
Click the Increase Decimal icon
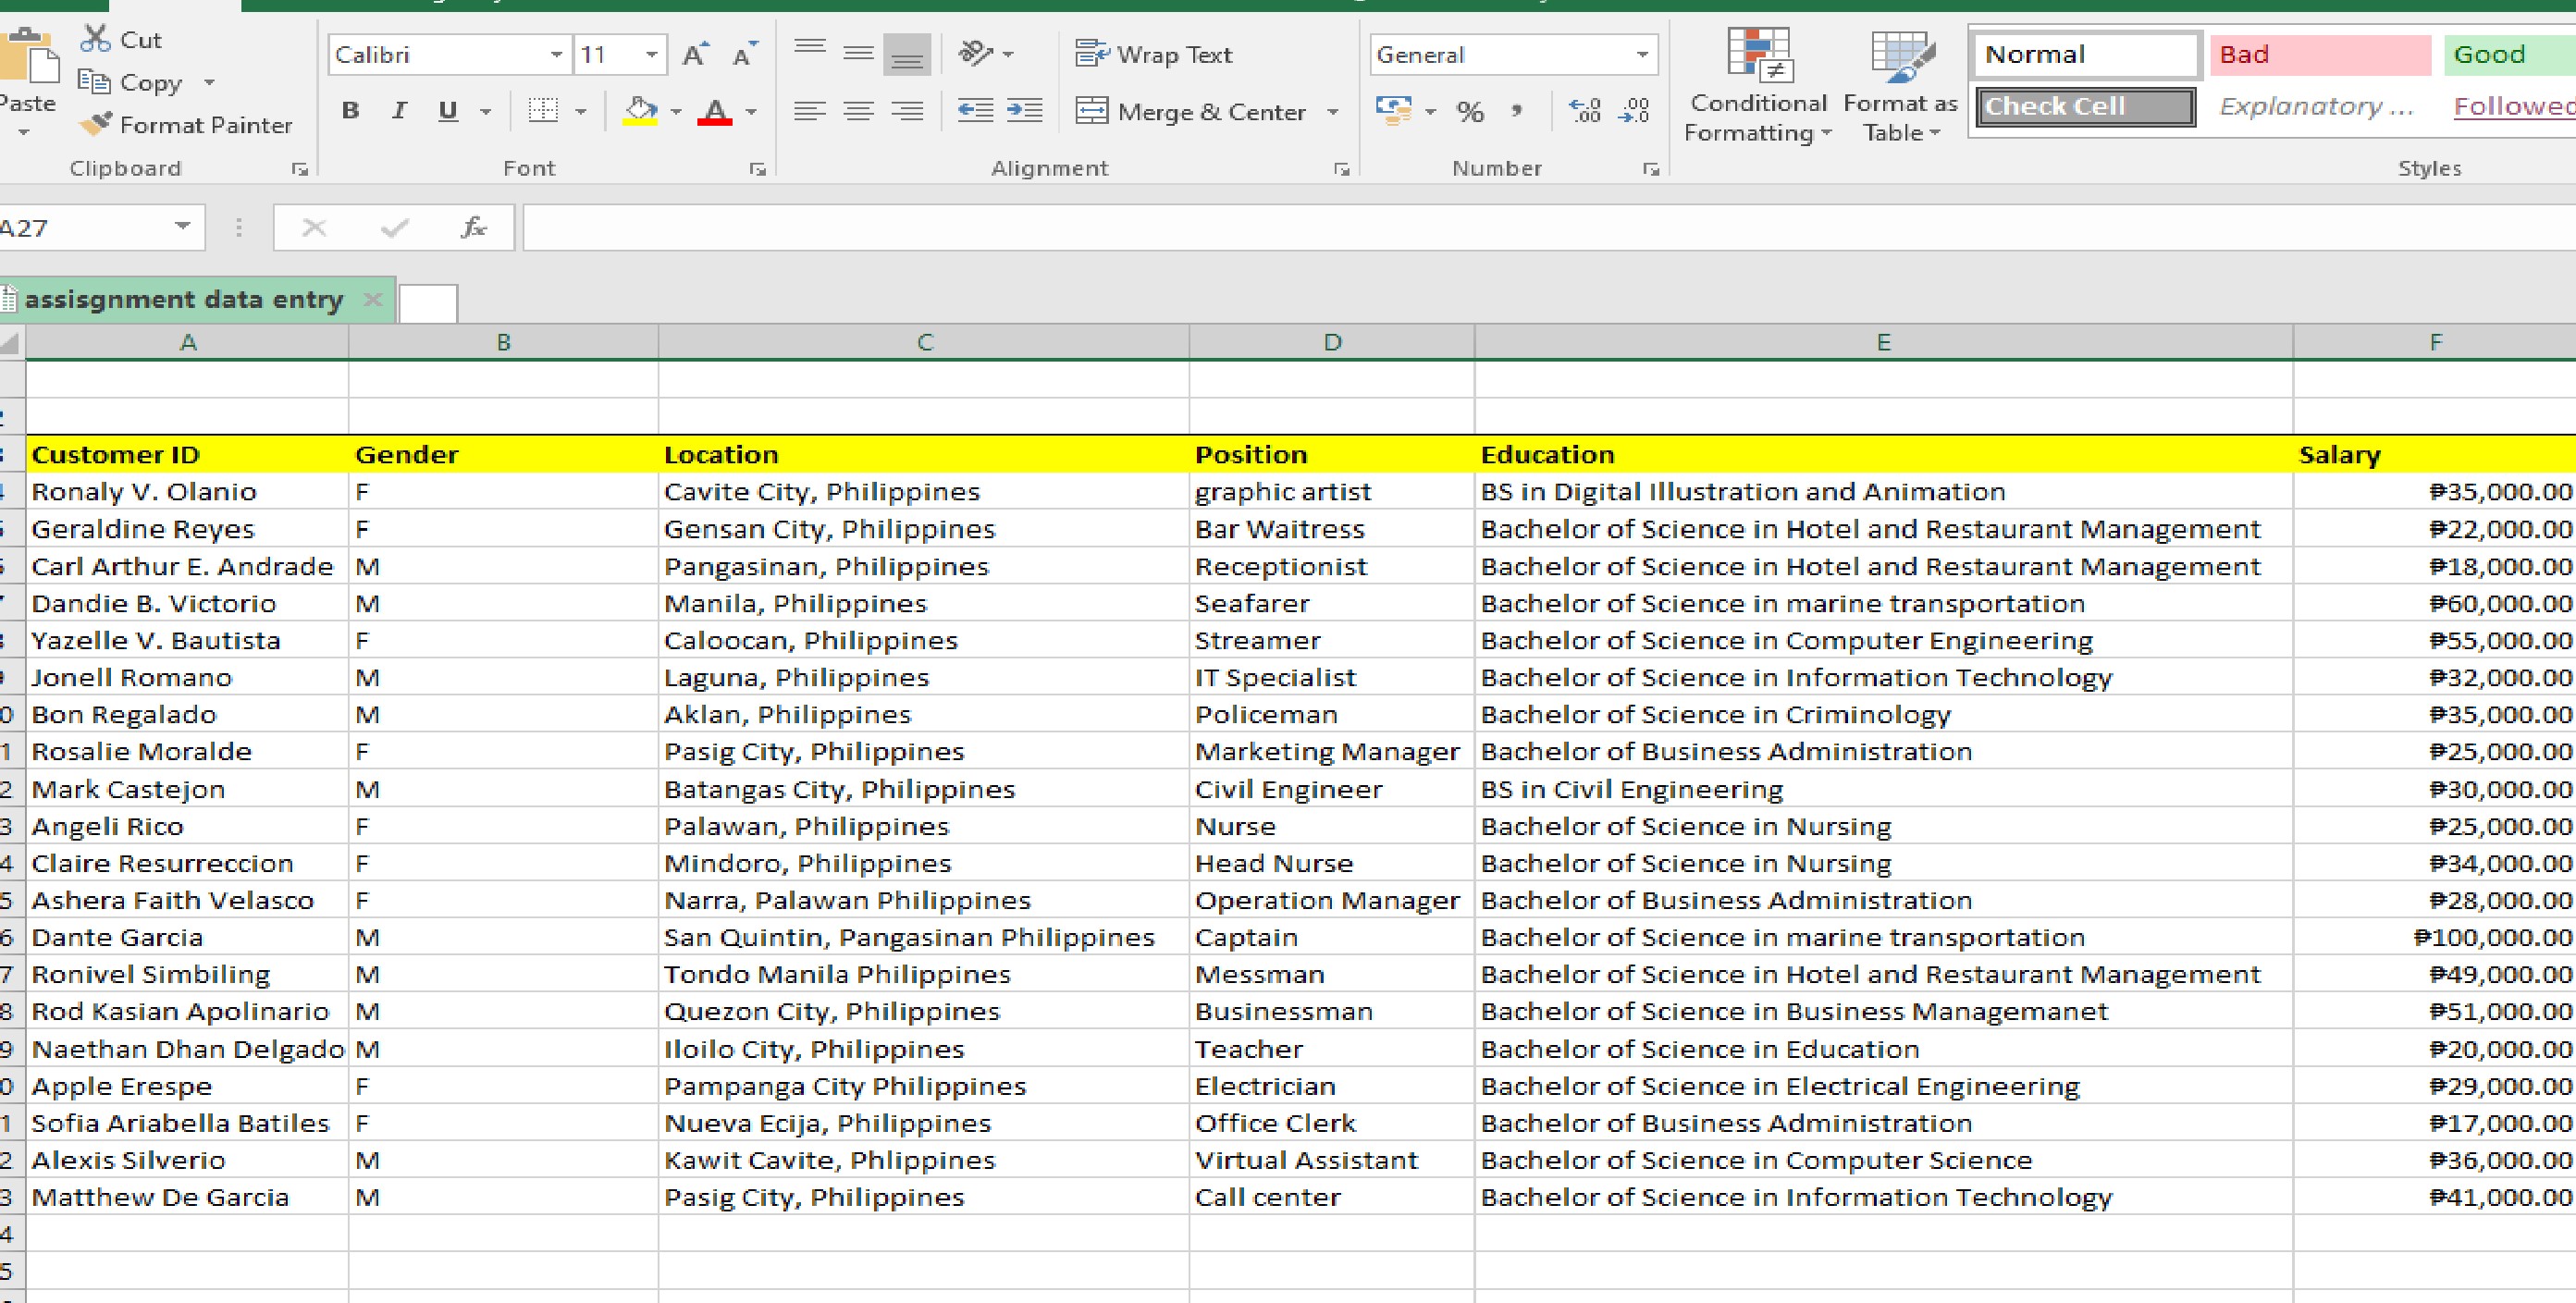tap(1585, 110)
